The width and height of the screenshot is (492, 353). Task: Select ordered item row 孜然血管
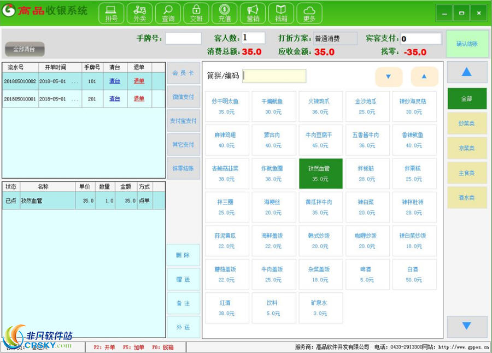tap(84, 201)
